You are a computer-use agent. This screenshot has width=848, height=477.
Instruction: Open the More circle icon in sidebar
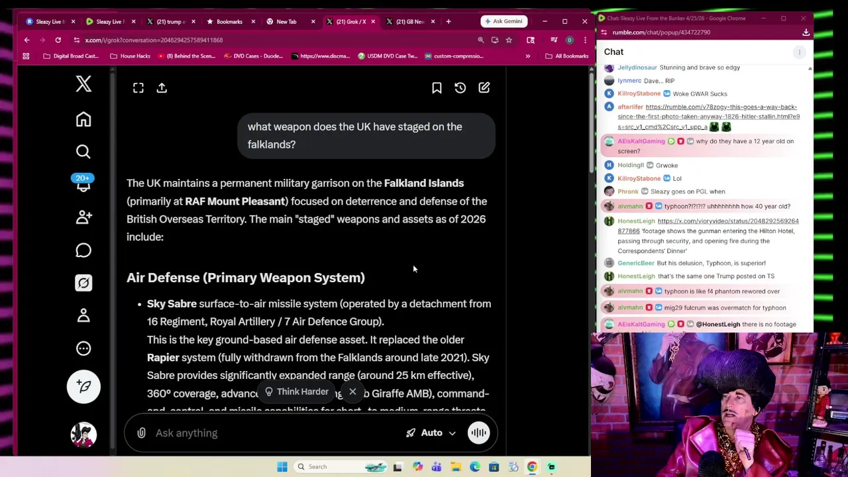pos(83,348)
